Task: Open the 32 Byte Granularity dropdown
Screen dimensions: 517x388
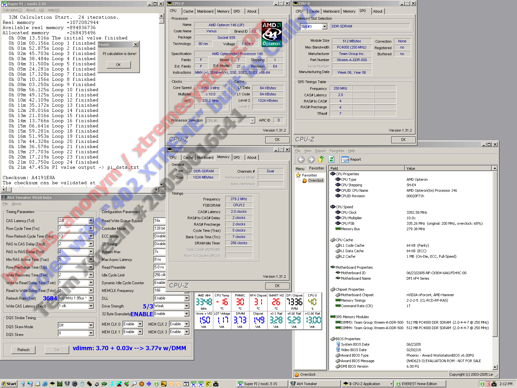Action: click(186, 314)
